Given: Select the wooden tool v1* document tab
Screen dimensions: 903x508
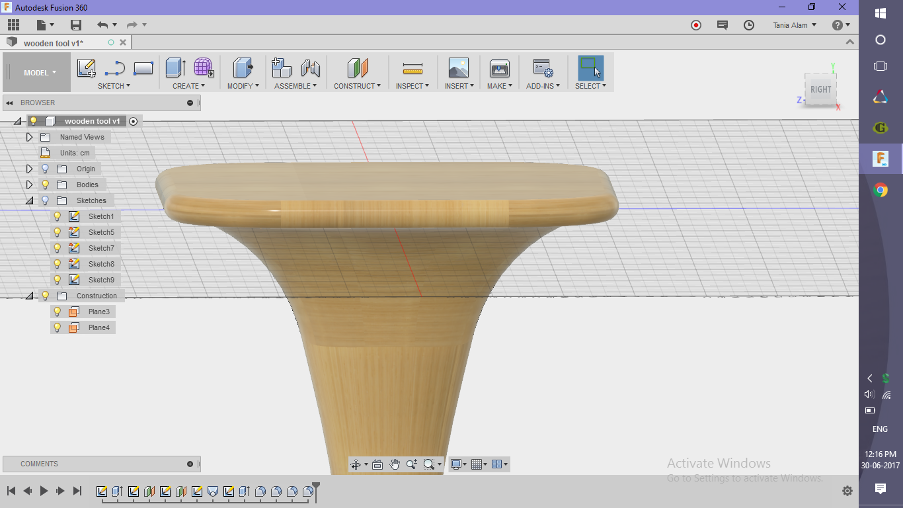Looking at the screenshot, I should 54,43.
